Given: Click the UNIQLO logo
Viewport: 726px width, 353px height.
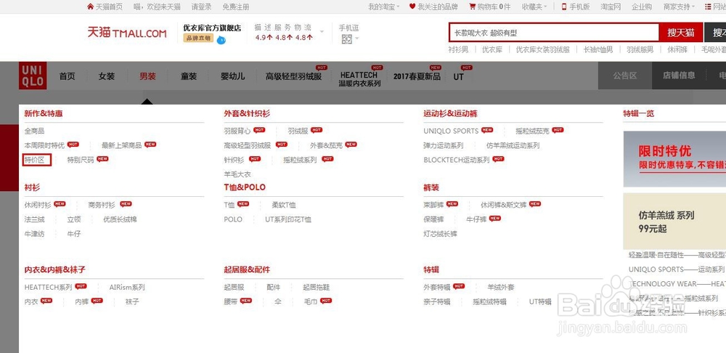Looking at the screenshot, I should tap(33, 76).
